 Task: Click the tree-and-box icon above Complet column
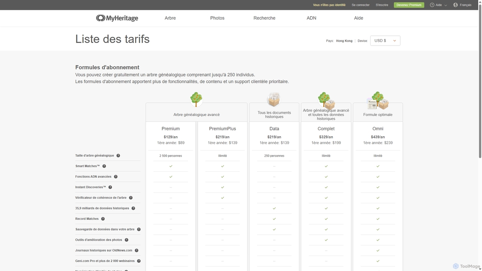click(x=326, y=100)
